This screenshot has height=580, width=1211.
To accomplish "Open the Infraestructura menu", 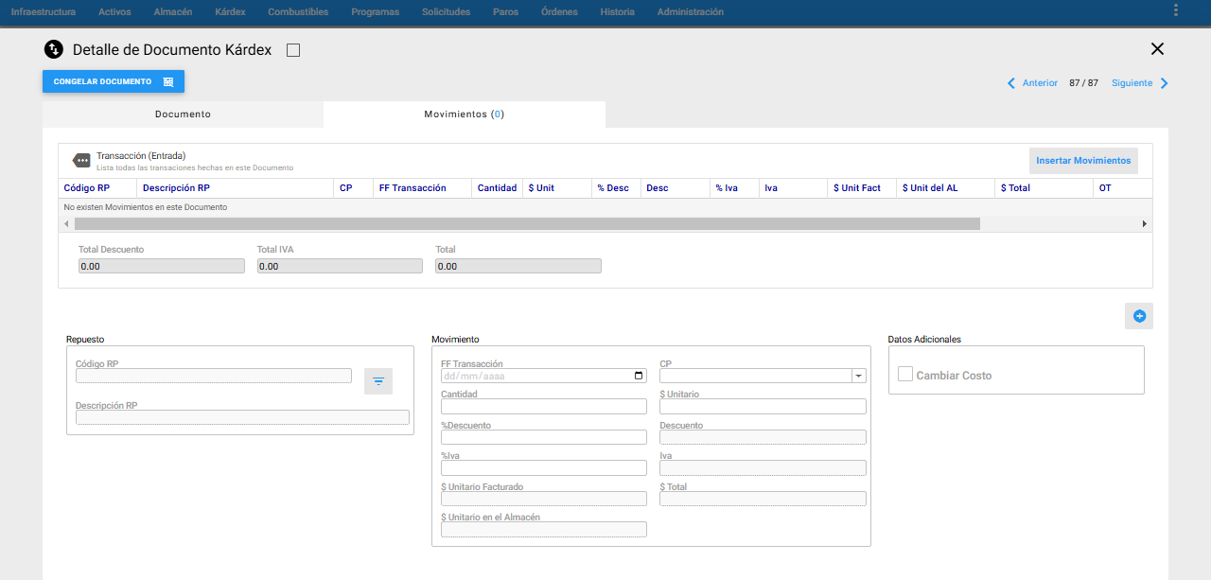I will coord(43,12).
